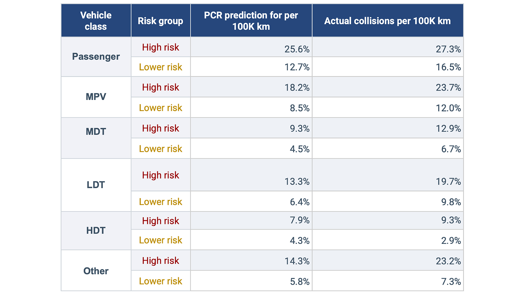Select the 18.2% prediction cell
The image size is (525, 295).
pos(297,88)
